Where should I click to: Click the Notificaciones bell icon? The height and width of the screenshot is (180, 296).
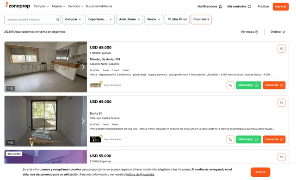[220, 6]
